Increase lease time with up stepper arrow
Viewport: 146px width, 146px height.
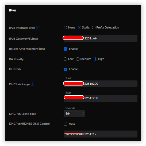83,112
